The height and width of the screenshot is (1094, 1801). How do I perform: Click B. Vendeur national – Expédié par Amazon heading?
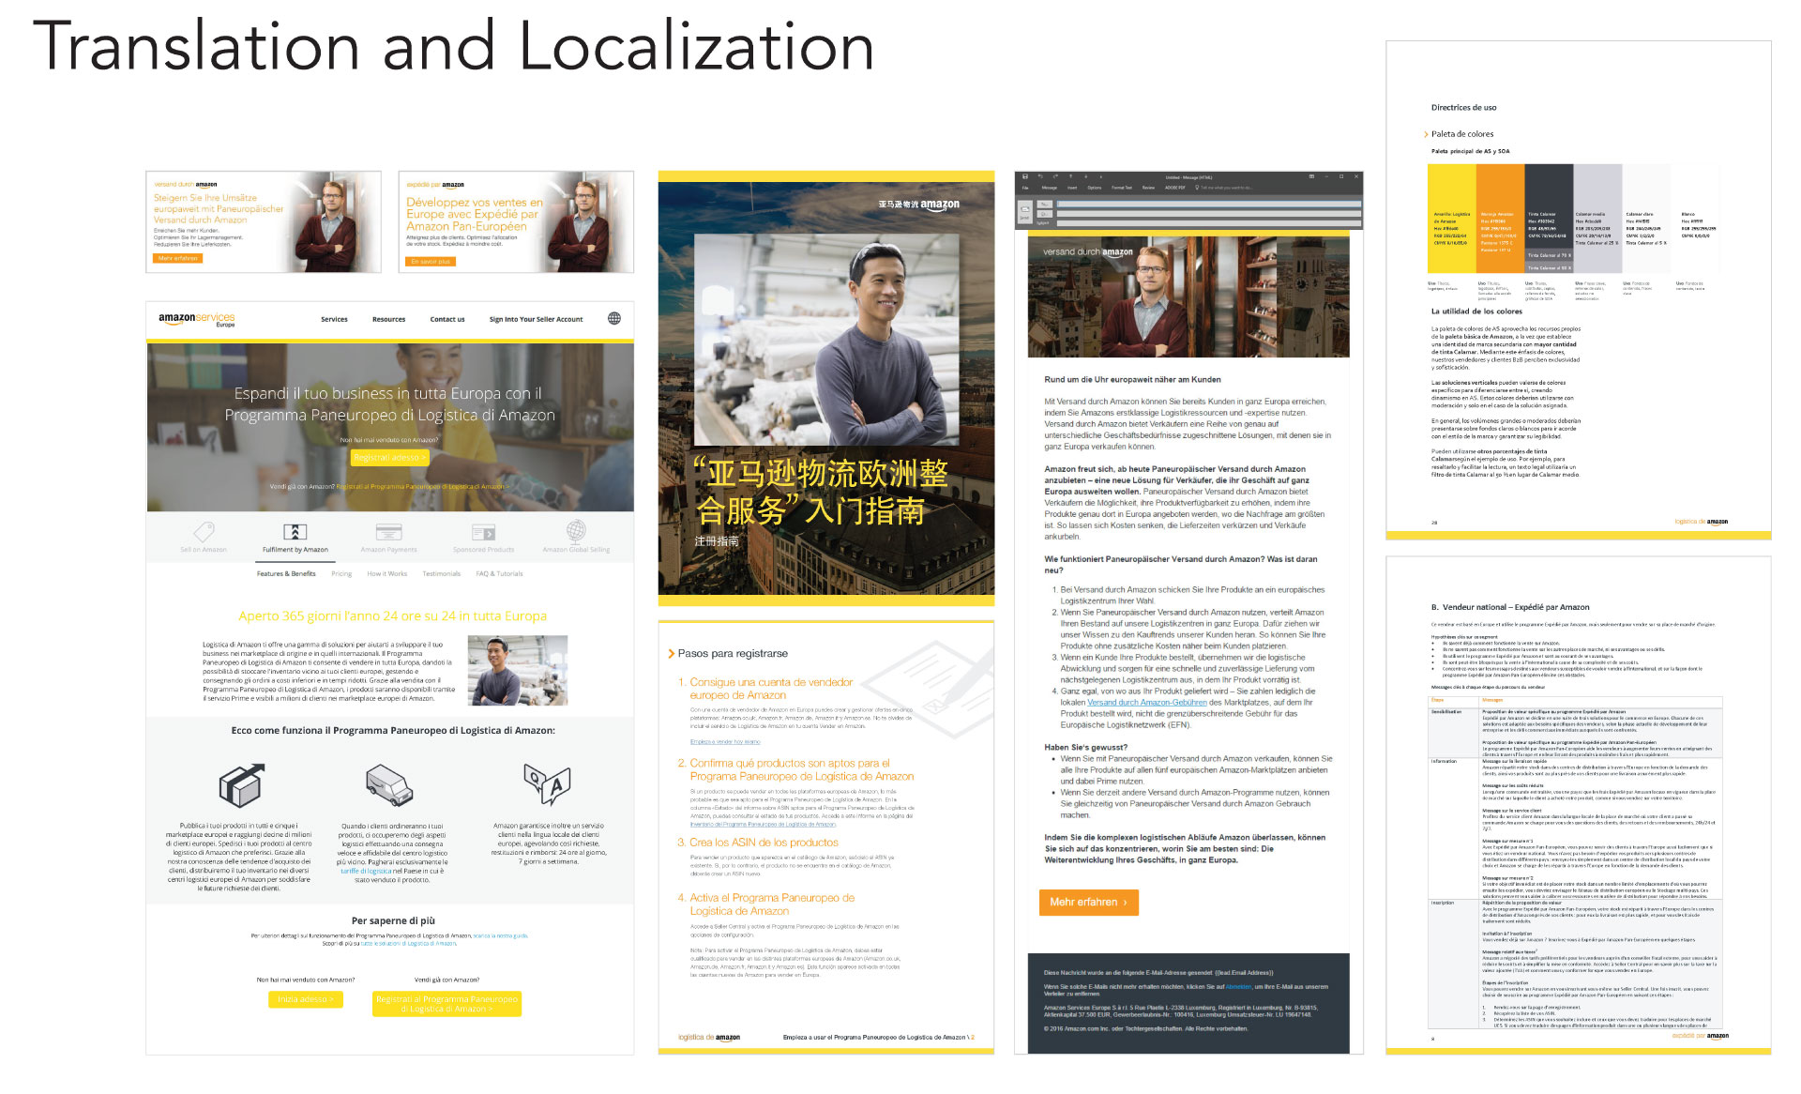(1510, 607)
